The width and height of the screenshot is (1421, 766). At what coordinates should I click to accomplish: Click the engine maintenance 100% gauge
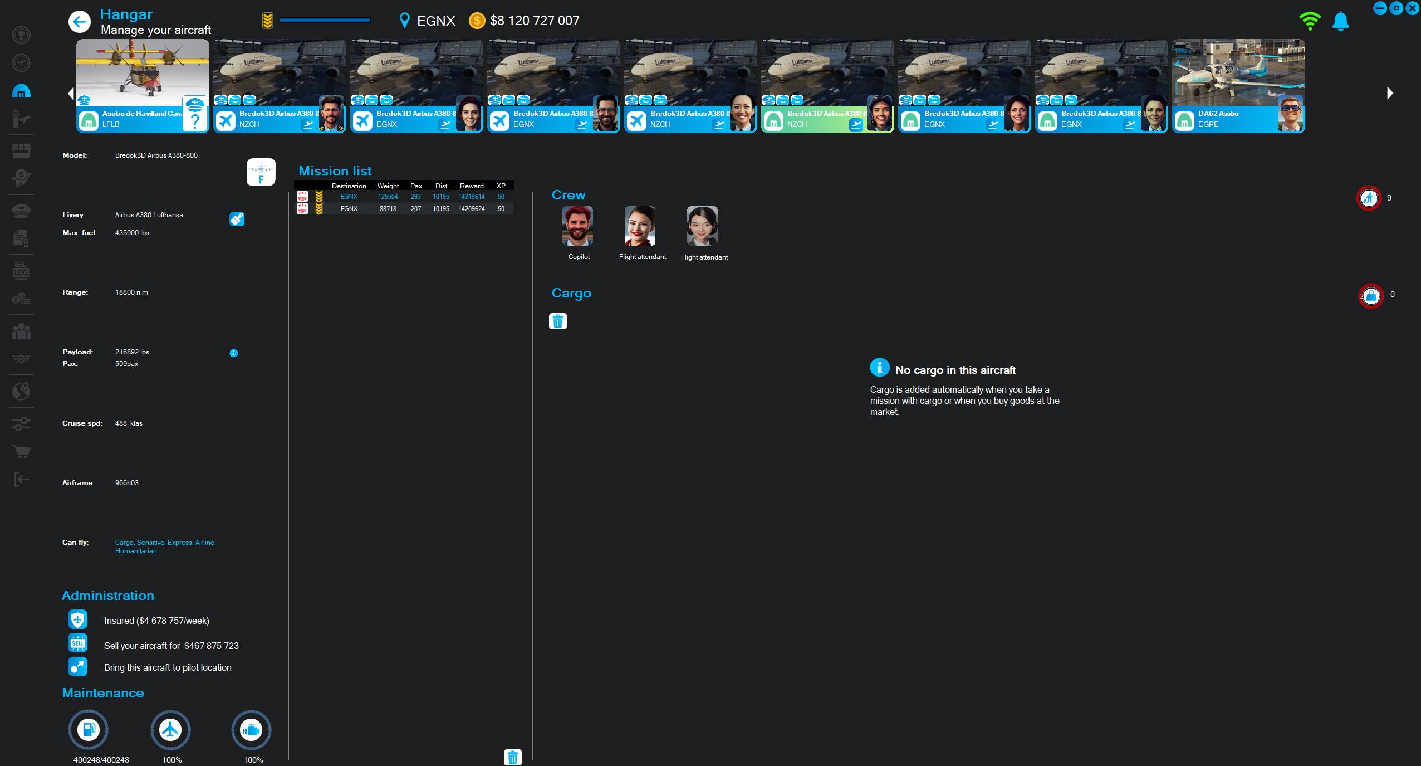[x=251, y=729]
